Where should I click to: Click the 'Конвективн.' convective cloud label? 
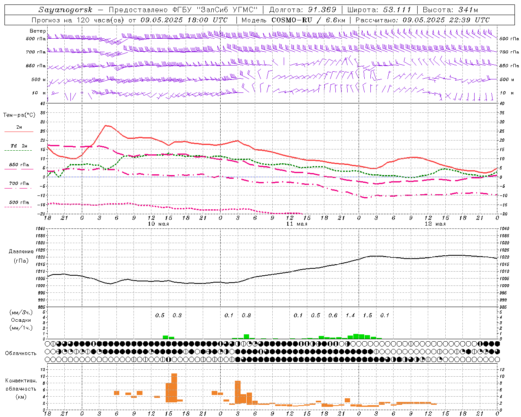(21, 381)
